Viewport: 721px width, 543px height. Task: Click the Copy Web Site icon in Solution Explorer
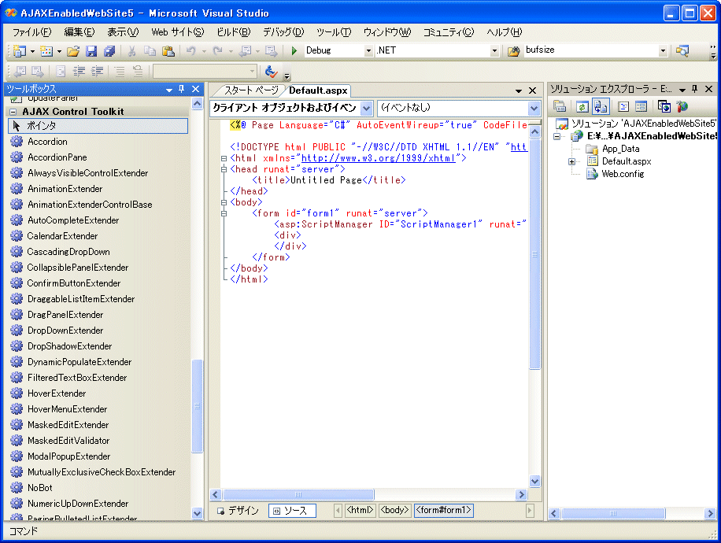point(664,107)
